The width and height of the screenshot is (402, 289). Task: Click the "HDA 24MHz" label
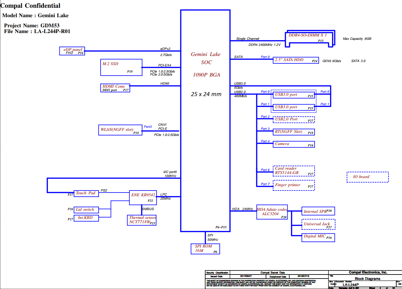(x=243, y=209)
